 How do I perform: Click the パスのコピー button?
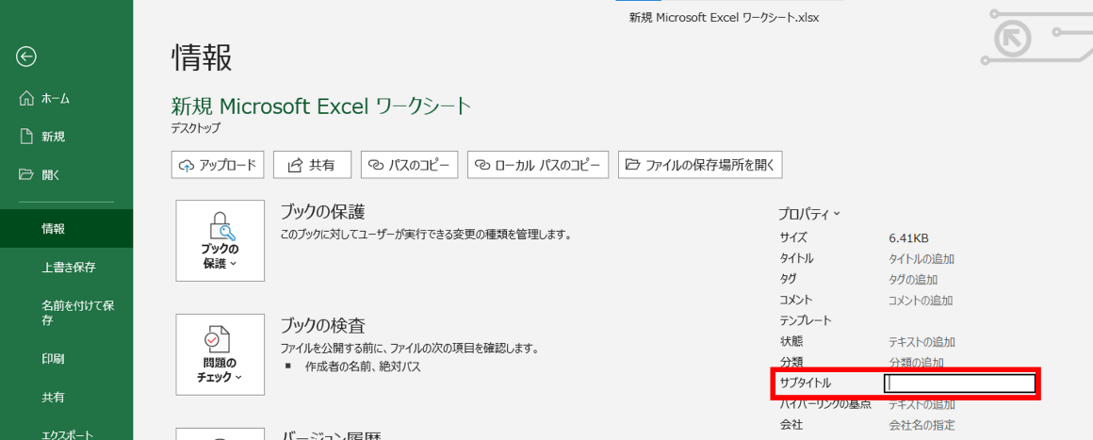point(409,165)
